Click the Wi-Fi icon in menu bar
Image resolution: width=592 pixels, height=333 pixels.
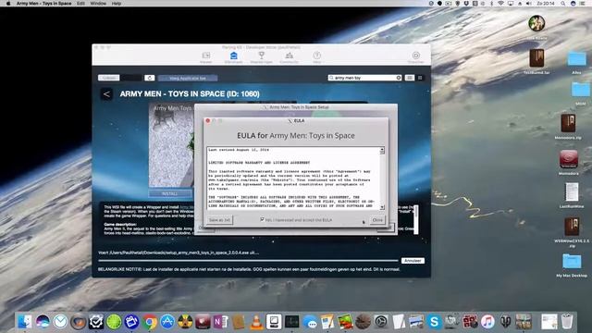(x=500, y=3)
